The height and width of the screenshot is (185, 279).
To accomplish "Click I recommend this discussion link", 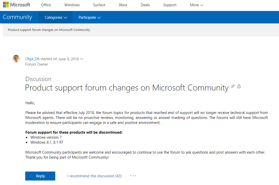I will tap(94, 176).
